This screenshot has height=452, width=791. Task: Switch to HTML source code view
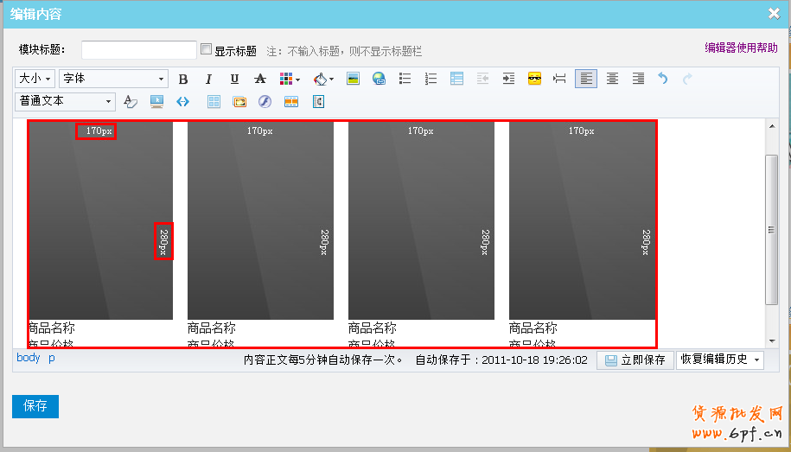pos(182,101)
